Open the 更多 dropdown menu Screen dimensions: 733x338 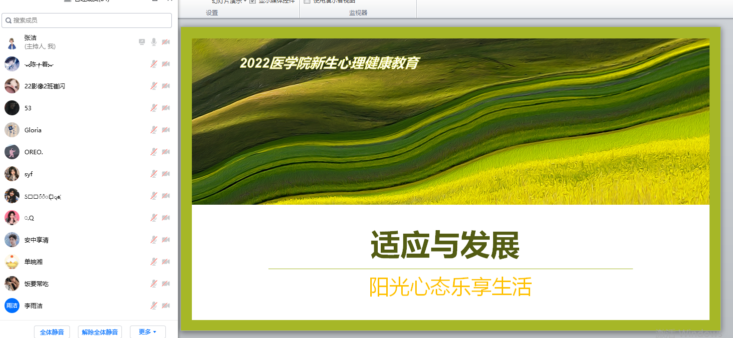point(147,332)
